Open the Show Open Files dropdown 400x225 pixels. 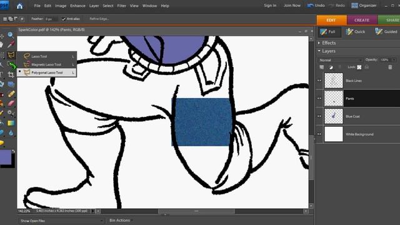(61, 221)
